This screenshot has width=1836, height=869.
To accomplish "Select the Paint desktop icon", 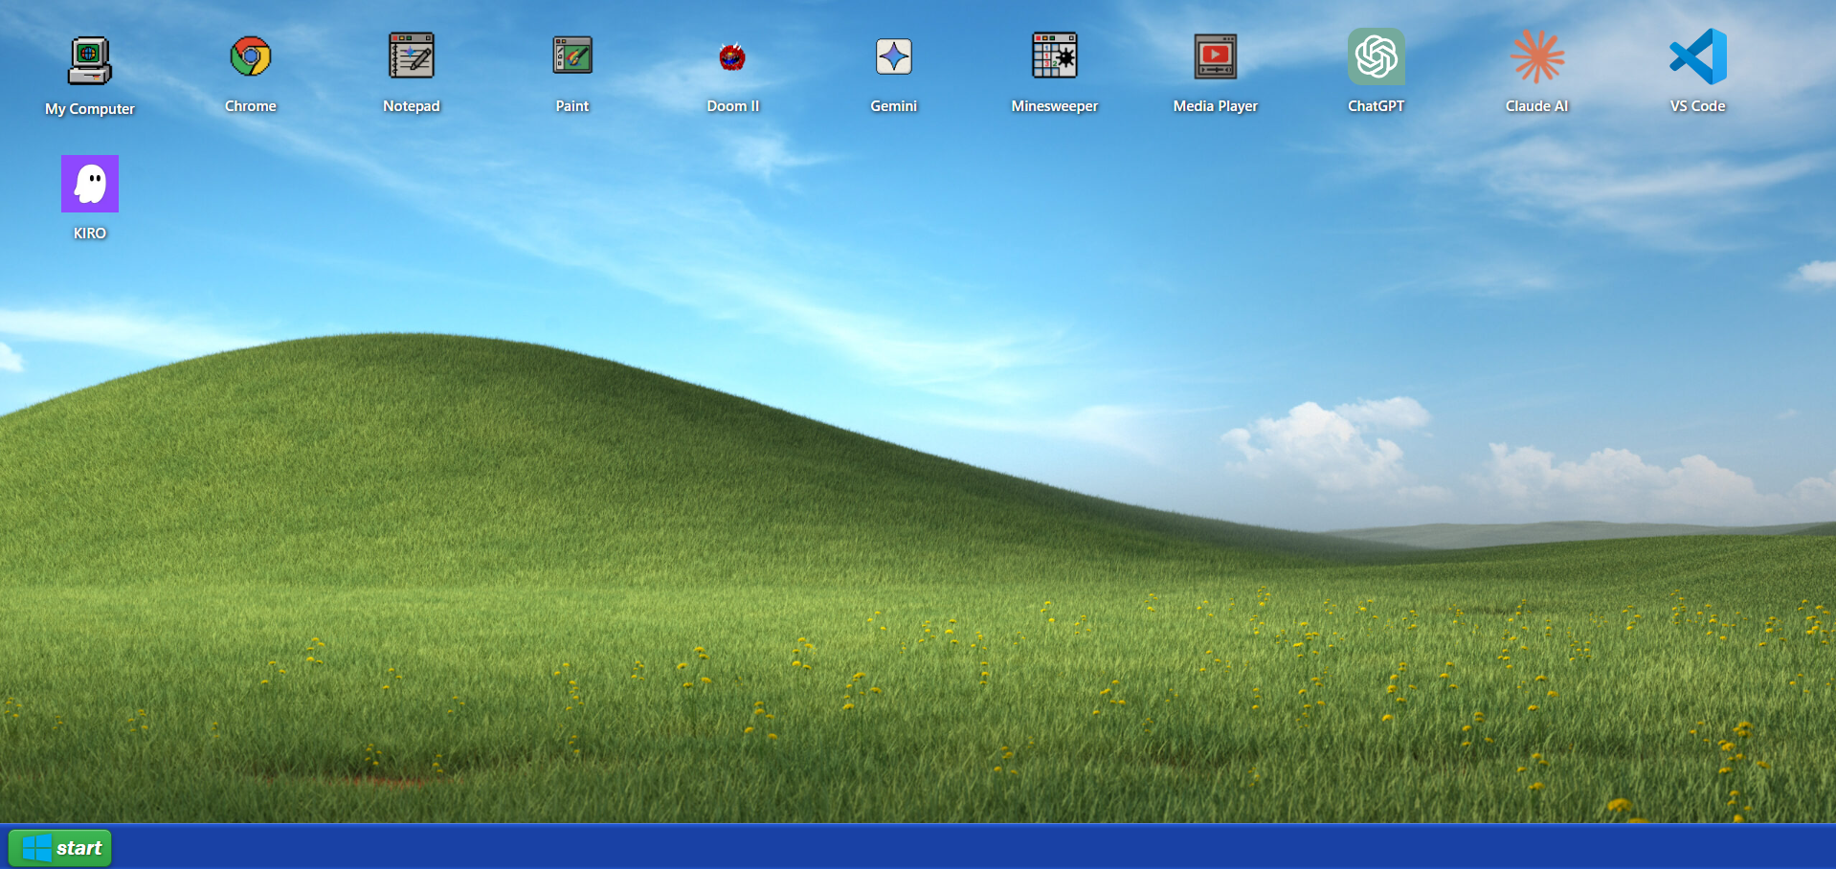I will pyautogui.click(x=572, y=56).
